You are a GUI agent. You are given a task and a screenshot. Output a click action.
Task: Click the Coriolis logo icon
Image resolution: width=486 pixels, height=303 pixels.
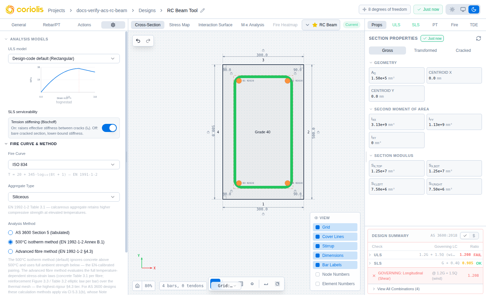tap(10, 10)
